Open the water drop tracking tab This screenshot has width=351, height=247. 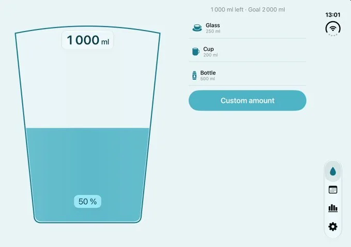[333, 172]
